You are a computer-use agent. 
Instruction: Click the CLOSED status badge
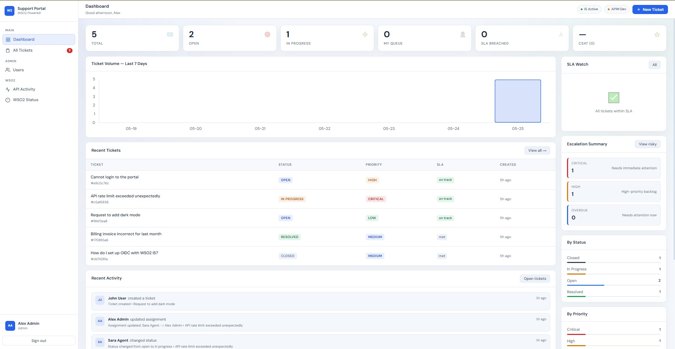click(287, 256)
